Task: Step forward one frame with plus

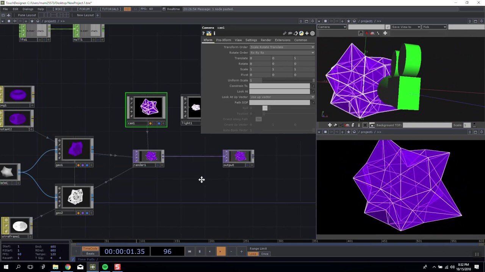Action: (241, 251)
